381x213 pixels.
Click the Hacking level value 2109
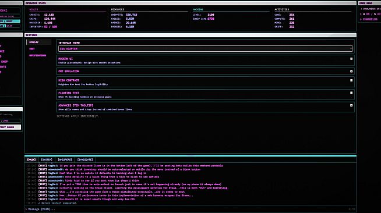point(211,15)
